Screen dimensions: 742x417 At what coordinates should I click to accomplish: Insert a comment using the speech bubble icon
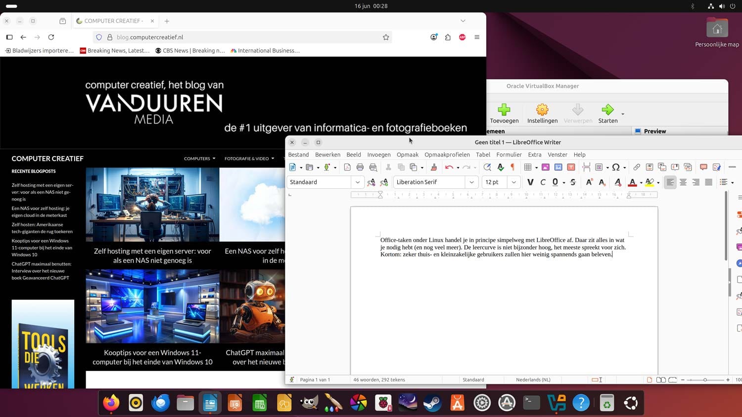[x=703, y=167]
